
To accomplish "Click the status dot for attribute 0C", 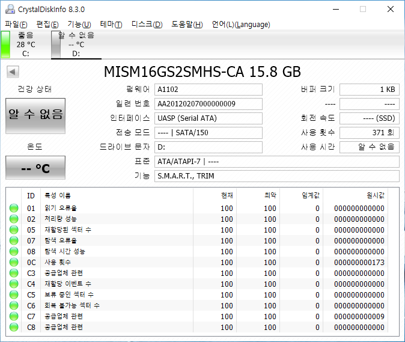I will tap(13, 263).
